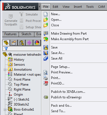Viewport: 107px width, 115px height.
Task: Expand the Boss-Extrude1 feature node
Action: pos(5,109)
